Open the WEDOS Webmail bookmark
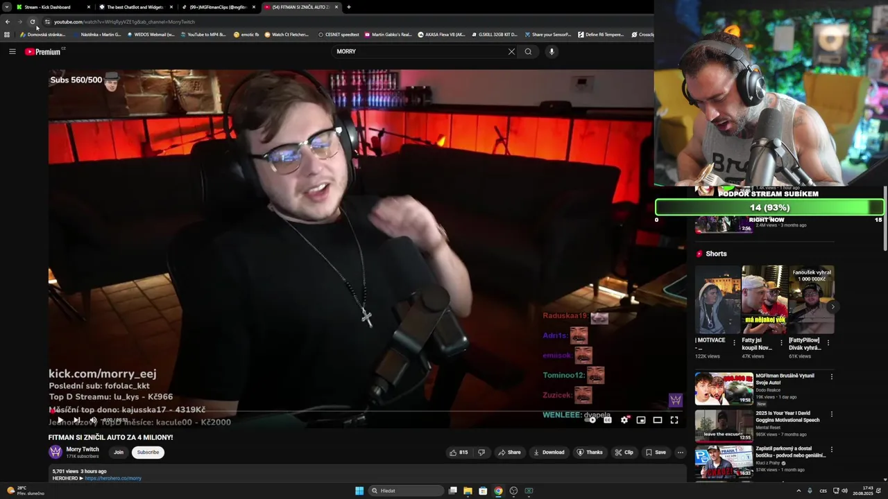 coord(151,34)
